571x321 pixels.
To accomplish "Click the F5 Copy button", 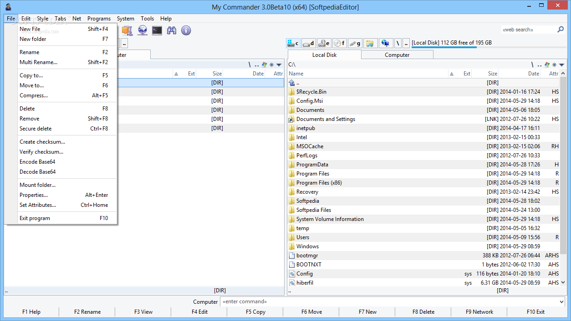I will coord(255,312).
